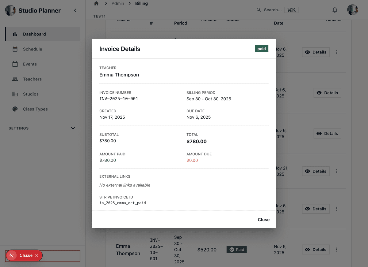This screenshot has width=368, height=267.
Task: Collapse the sidebar with the chevron
Action: pos(75,10)
